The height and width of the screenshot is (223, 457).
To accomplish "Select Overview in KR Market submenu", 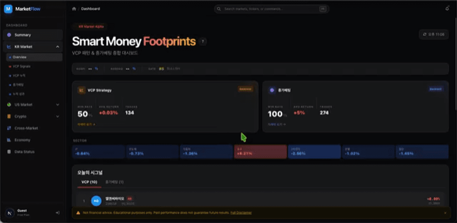I will click(34, 57).
